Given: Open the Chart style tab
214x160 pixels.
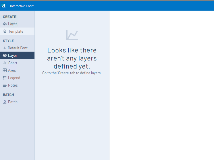Looking at the screenshot, I should tap(17, 63).
